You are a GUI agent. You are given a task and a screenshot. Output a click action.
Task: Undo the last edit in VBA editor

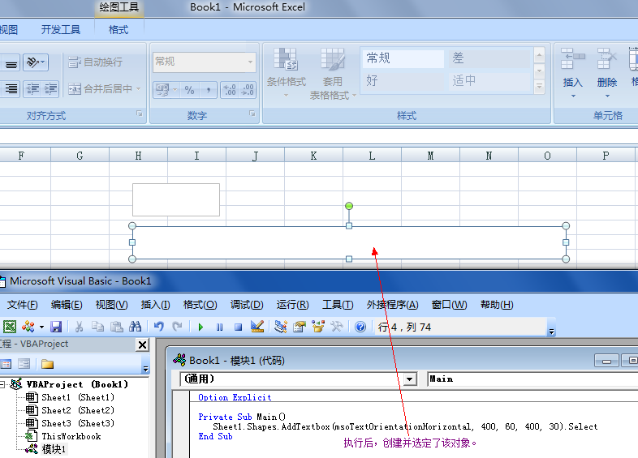(158, 327)
